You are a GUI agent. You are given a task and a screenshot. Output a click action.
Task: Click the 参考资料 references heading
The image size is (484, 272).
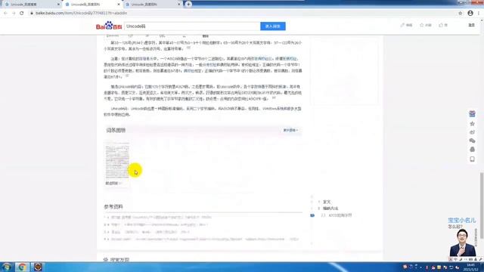[113, 206]
